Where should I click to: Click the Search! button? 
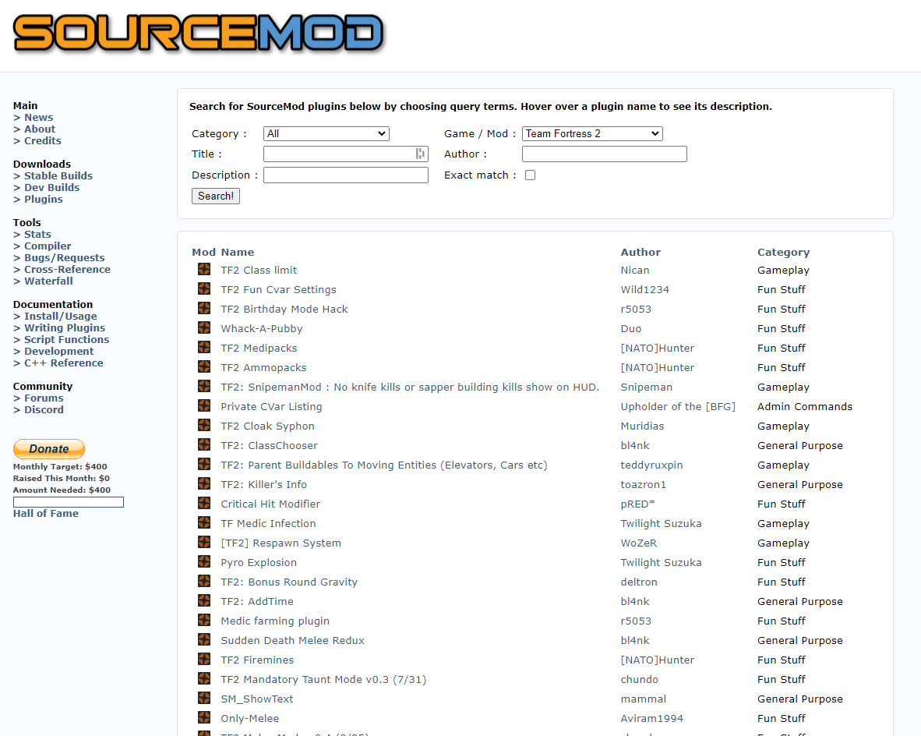216,196
